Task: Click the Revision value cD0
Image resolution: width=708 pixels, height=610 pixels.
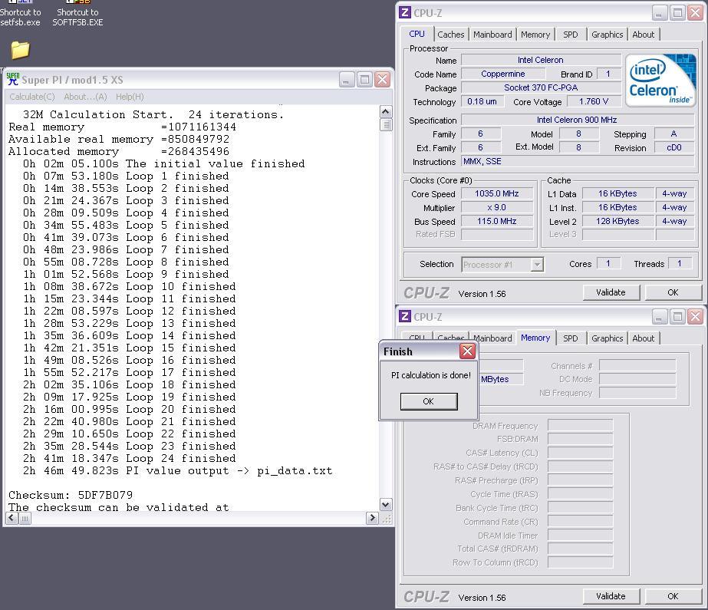Action: 674,147
